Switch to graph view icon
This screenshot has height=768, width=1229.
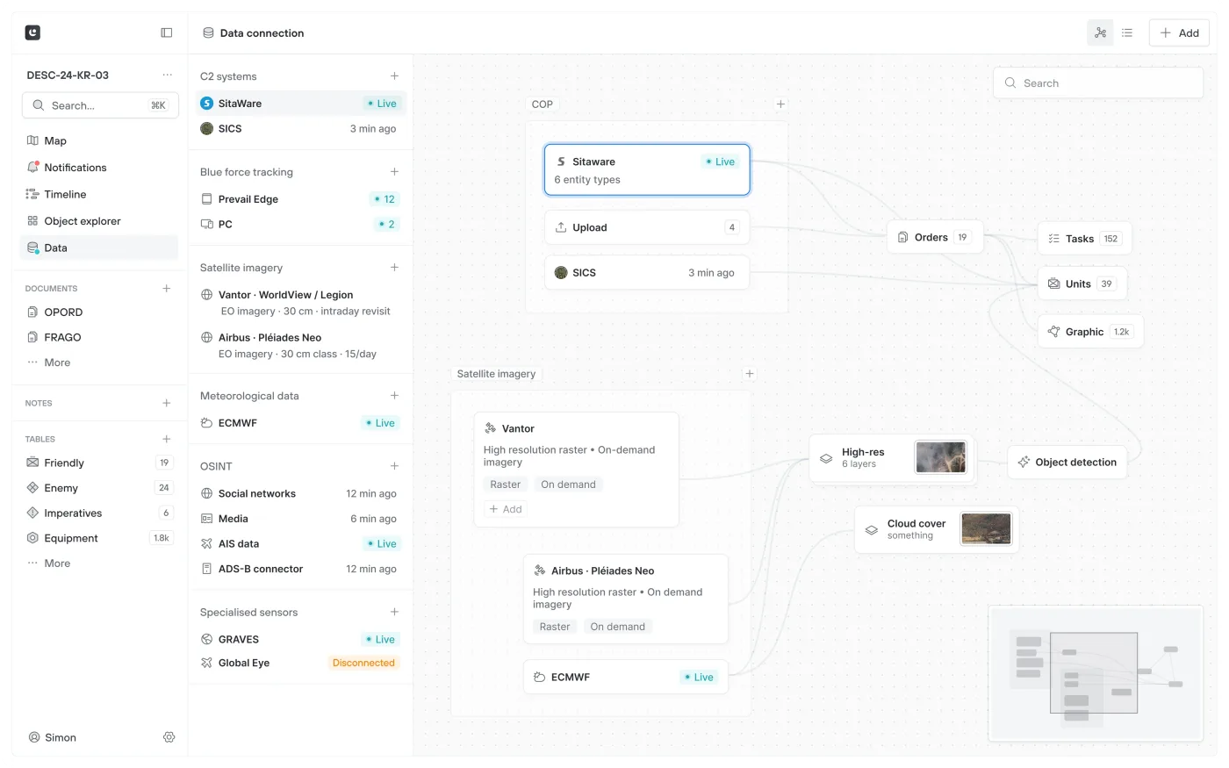[1100, 32]
